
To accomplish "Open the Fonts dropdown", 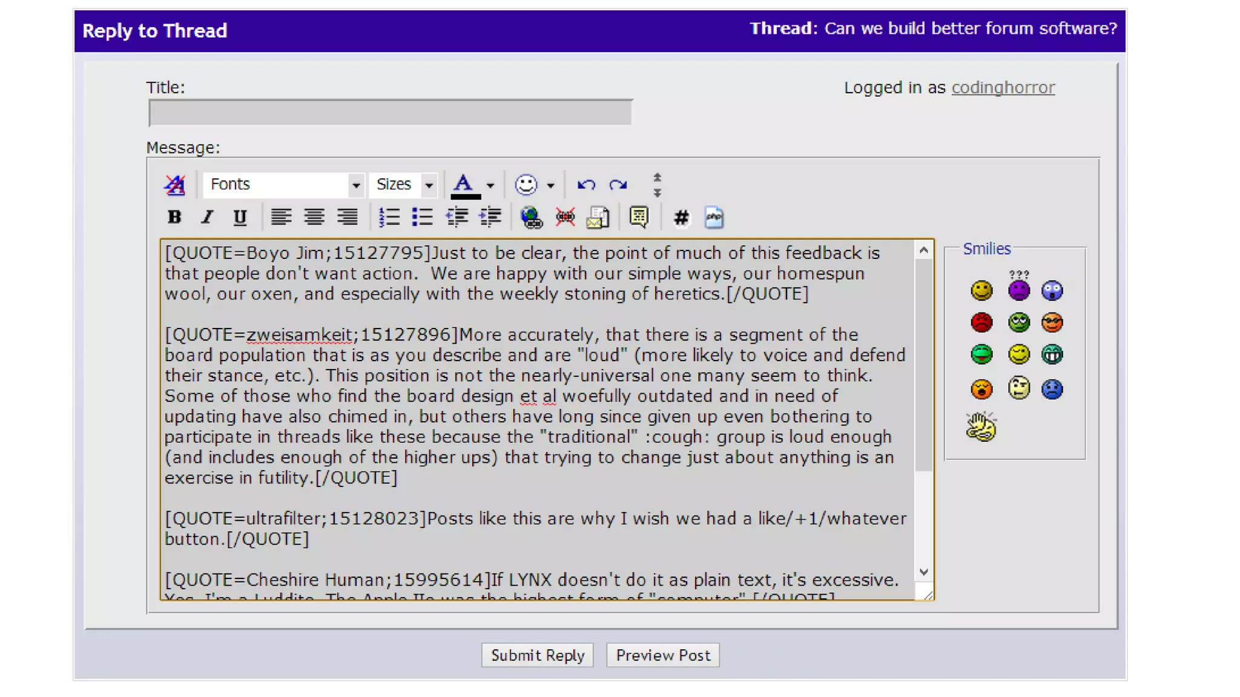I will pyautogui.click(x=356, y=185).
